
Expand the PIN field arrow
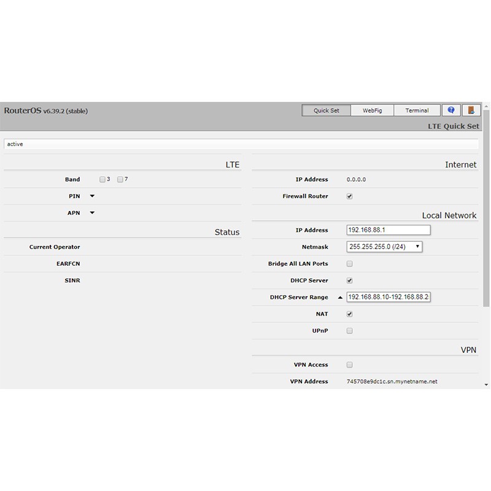[x=92, y=196]
